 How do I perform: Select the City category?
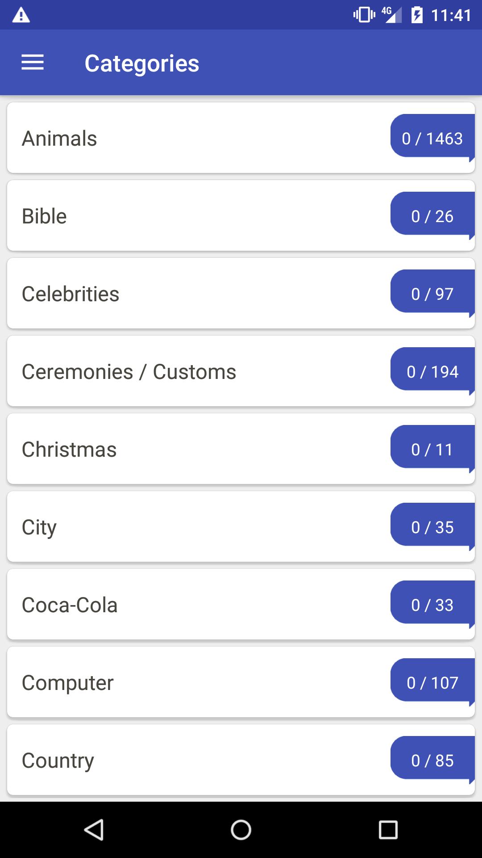[196, 527]
